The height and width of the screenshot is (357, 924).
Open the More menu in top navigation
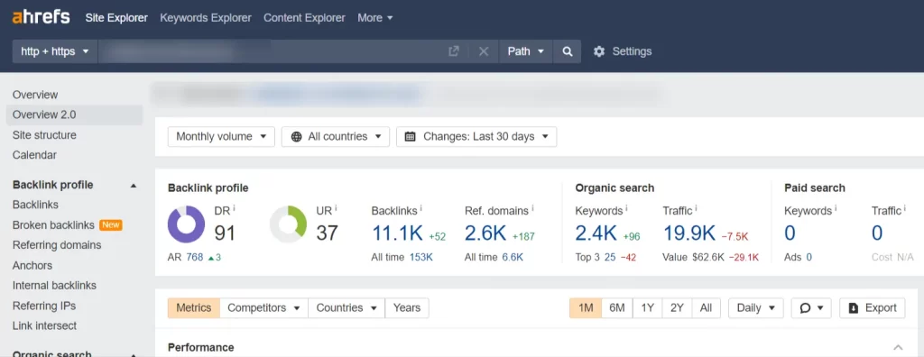point(374,18)
